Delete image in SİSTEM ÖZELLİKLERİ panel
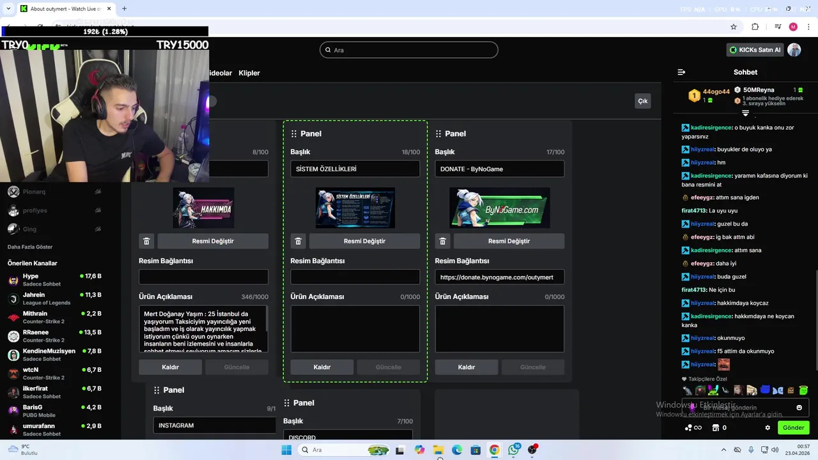 click(298, 241)
